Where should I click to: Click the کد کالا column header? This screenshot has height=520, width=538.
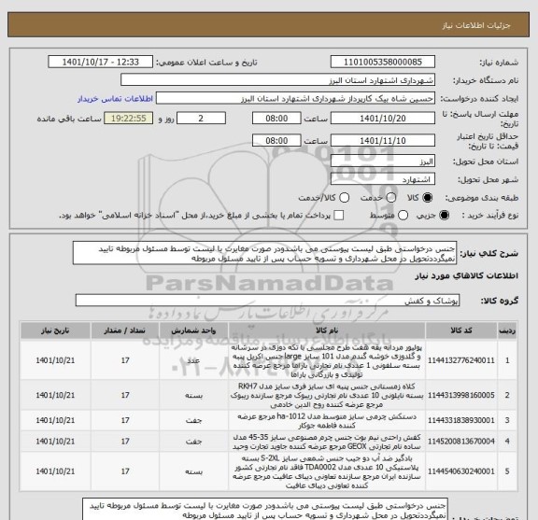[x=461, y=330]
